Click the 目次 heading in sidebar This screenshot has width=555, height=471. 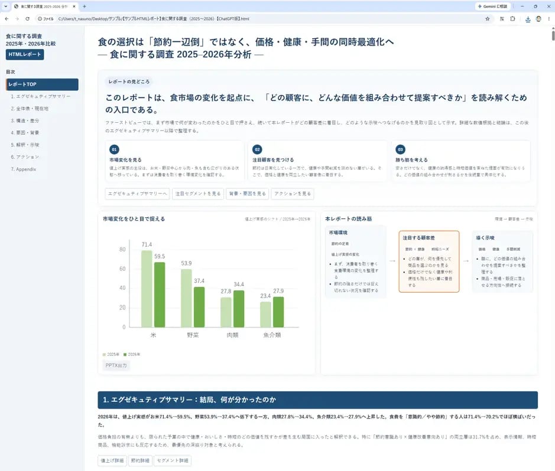[10, 72]
